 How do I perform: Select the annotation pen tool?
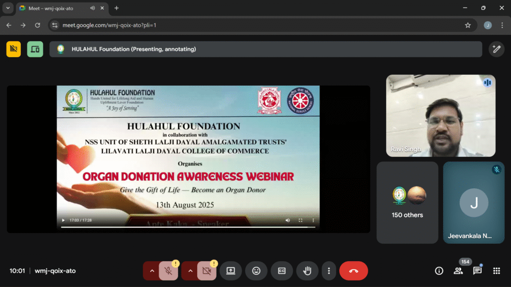pyautogui.click(x=497, y=49)
